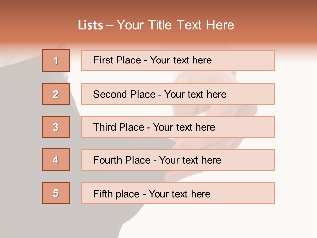The height and width of the screenshot is (238, 317).
Task: Click the number 1 box
Action: pyautogui.click(x=56, y=60)
